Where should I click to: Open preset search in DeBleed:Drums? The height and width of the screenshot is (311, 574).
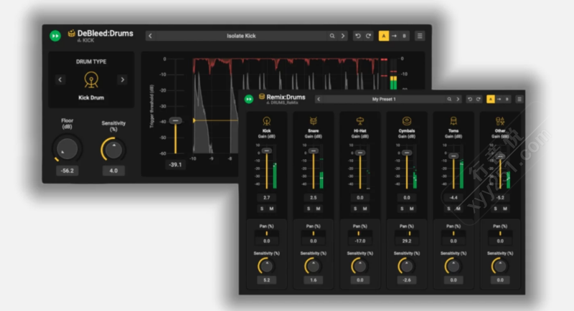332,36
